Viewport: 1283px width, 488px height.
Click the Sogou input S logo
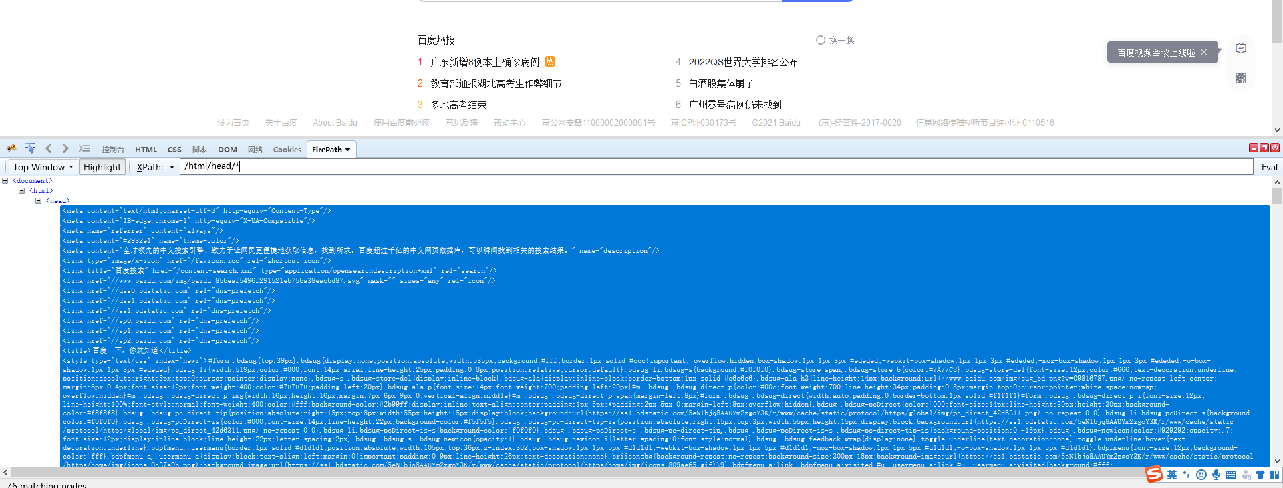[1154, 474]
